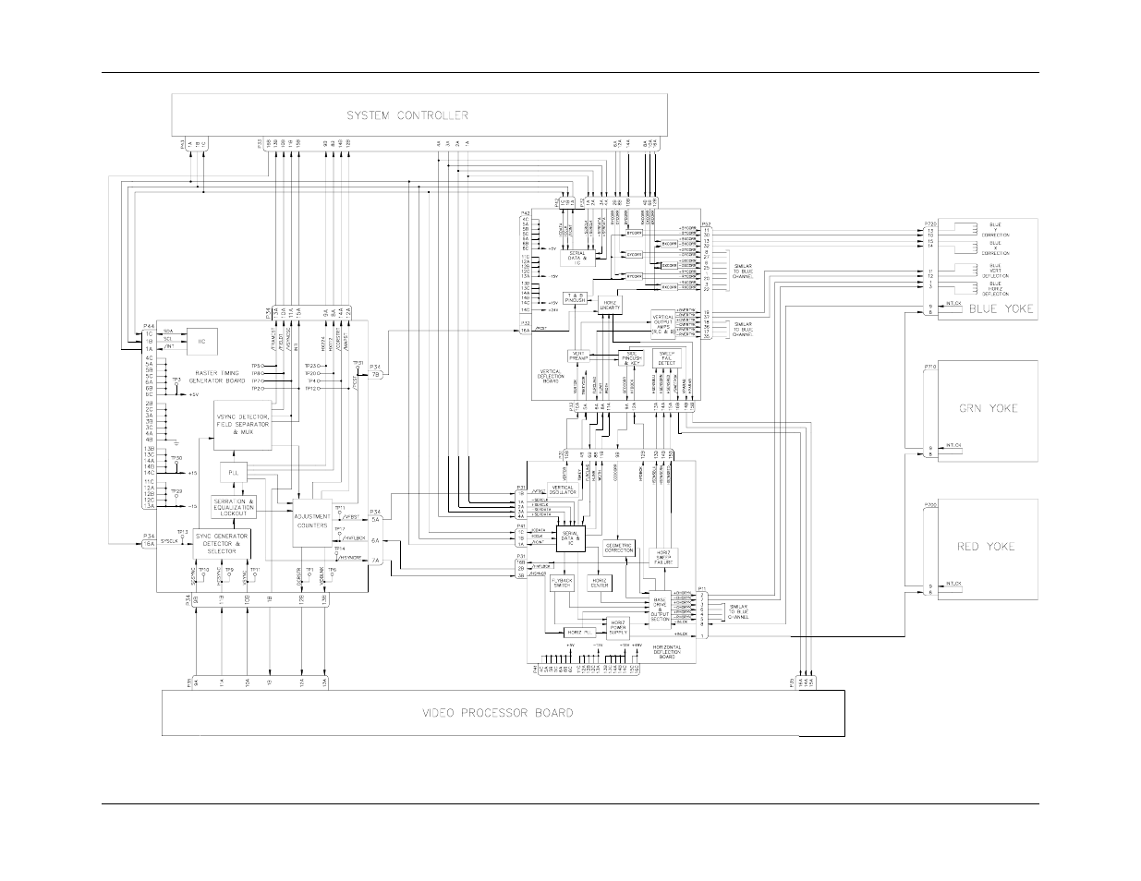Click the P700 connector label
The height and width of the screenshot is (881, 1141).
(x=930, y=505)
